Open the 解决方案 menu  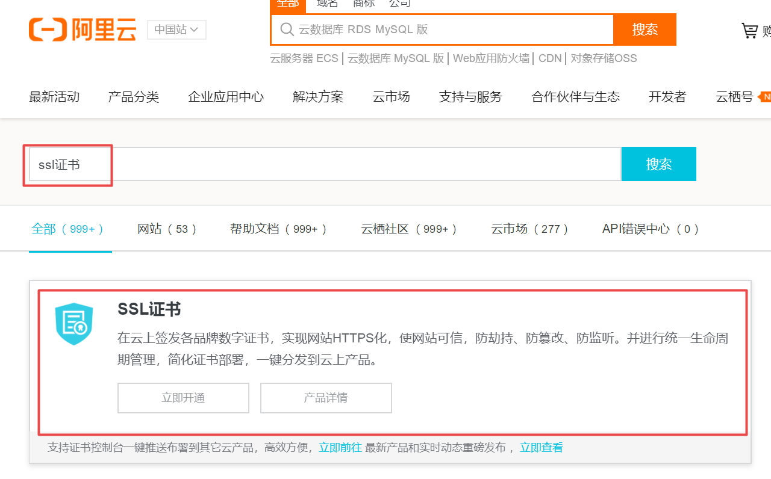pos(318,97)
